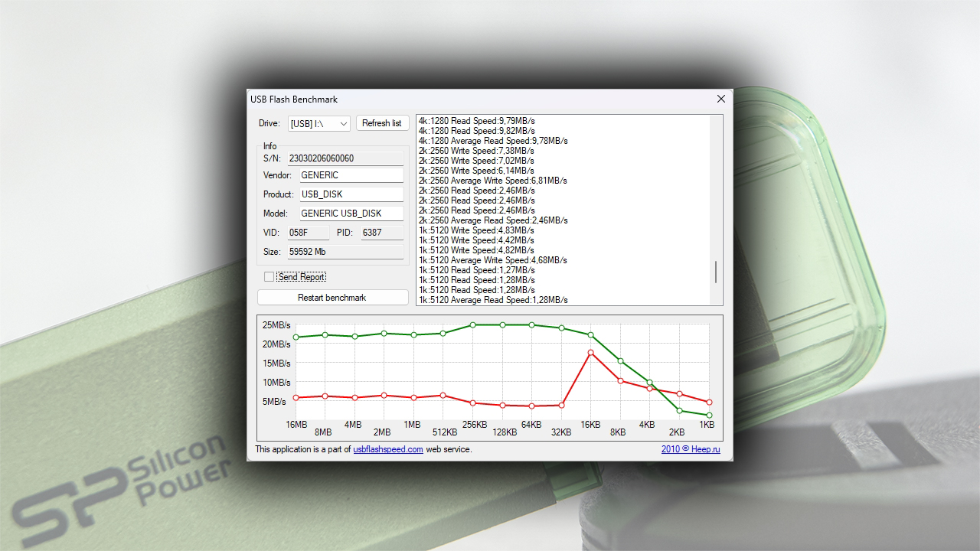The height and width of the screenshot is (551, 980).
Task: Click the 64KB label on chart axis
Action: [531, 425]
